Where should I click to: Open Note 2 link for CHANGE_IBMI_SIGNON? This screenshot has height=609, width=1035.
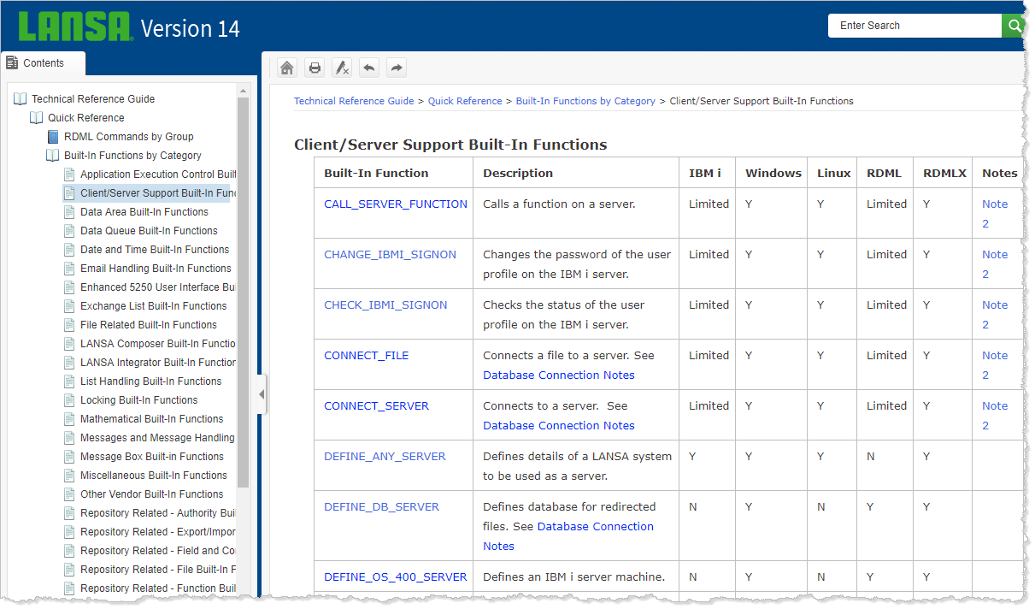click(995, 264)
